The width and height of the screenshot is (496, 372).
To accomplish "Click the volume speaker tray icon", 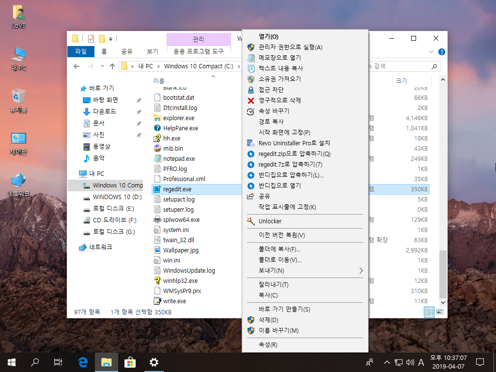I will pos(410,362).
